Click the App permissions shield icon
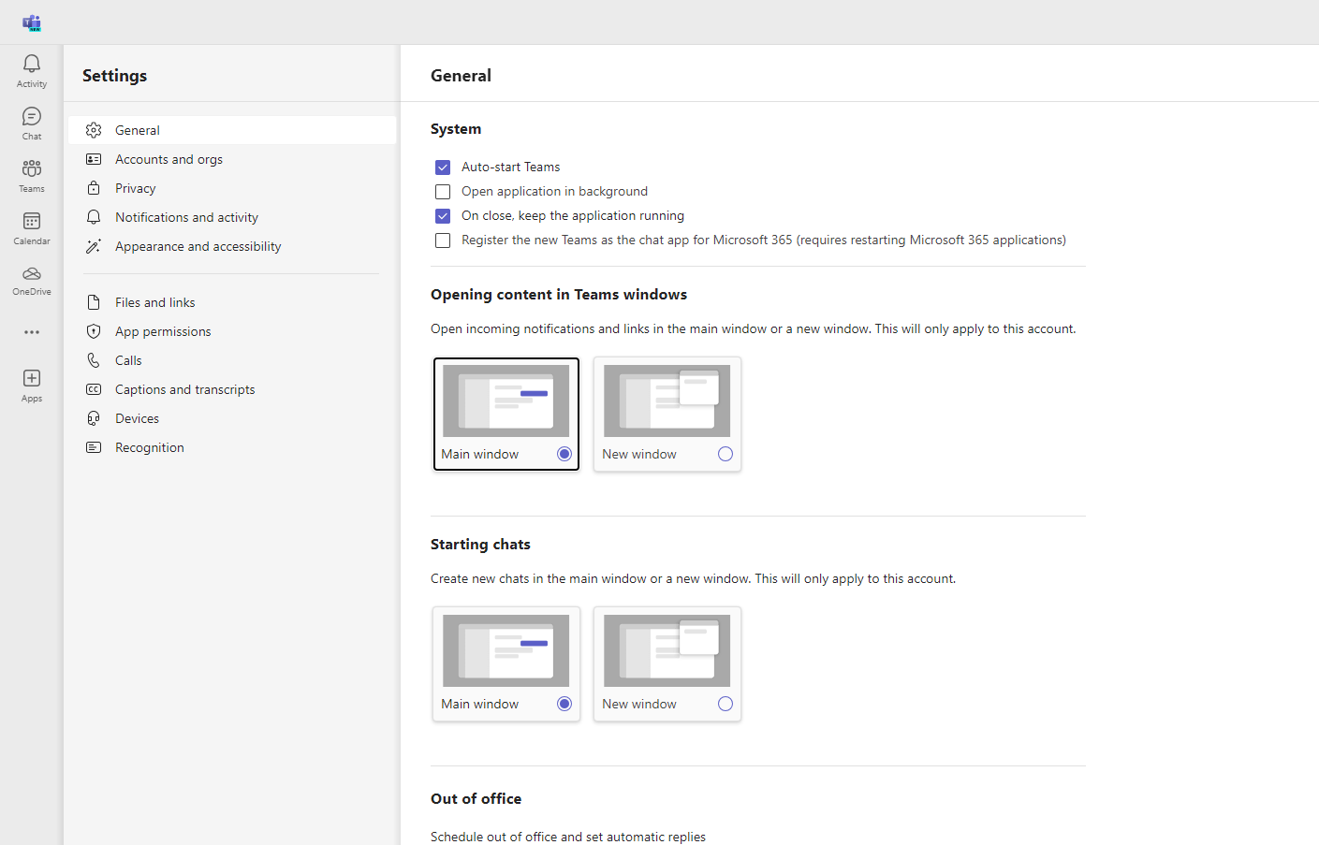Viewport: 1319px width, 845px height. tap(94, 331)
